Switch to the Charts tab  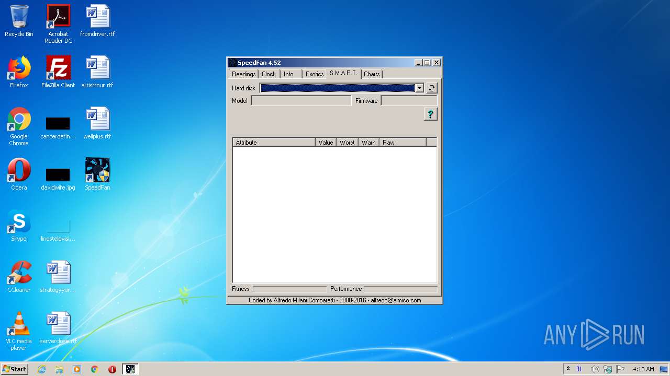coord(372,74)
